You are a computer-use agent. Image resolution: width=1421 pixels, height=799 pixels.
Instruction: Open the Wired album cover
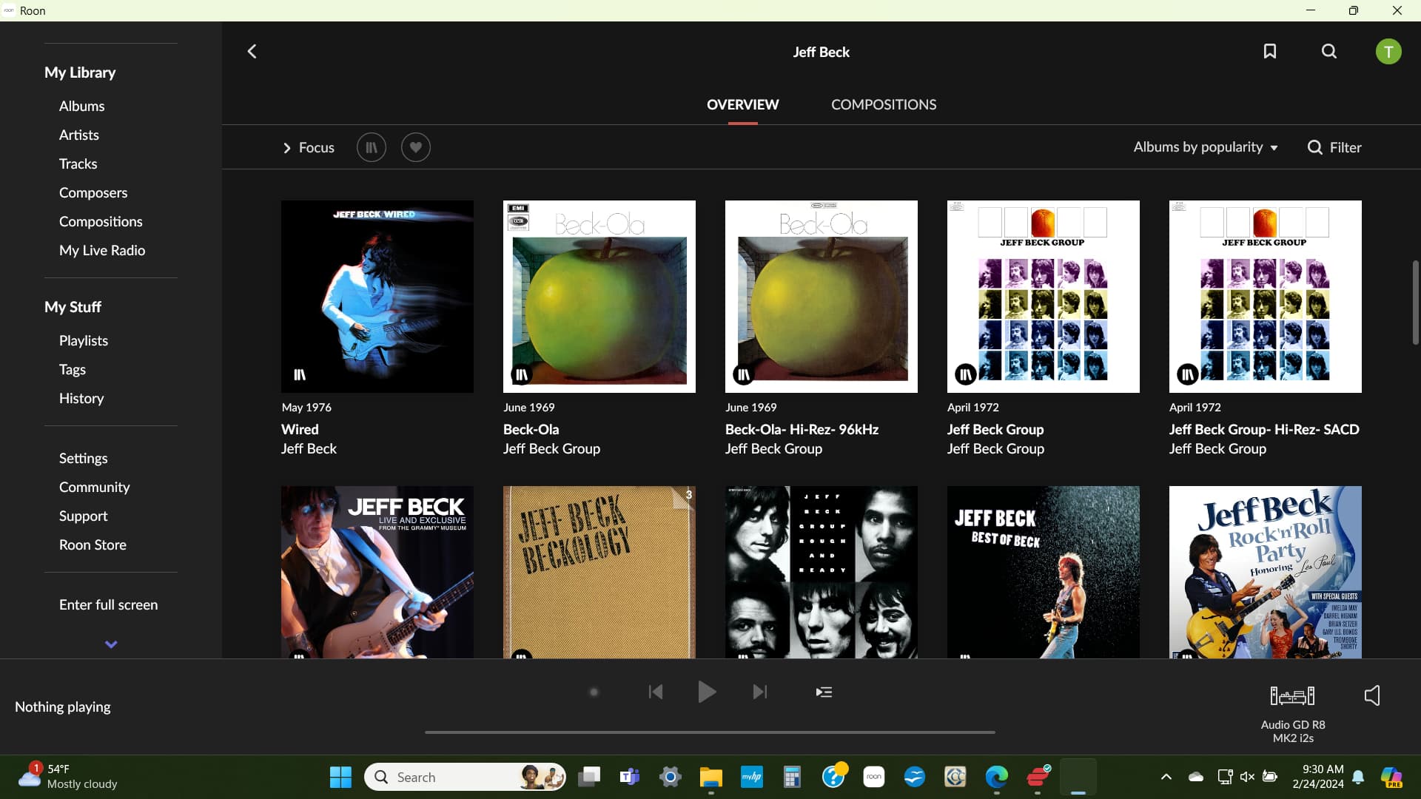pyautogui.click(x=377, y=296)
